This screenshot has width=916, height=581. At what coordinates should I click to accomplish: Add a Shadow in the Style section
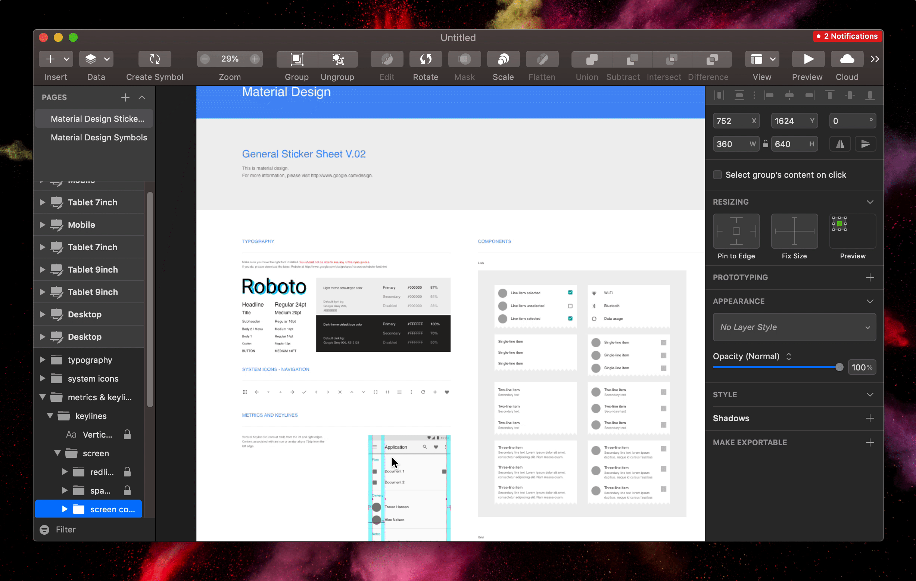pos(870,418)
